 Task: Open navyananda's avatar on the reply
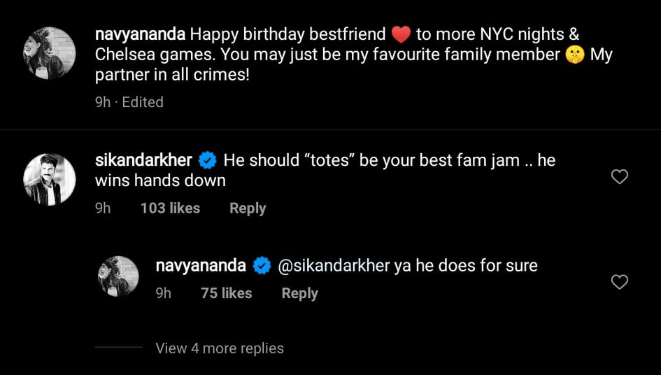(118, 277)
